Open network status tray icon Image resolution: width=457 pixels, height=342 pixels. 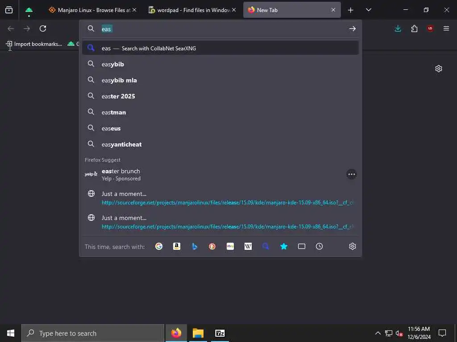[x=389, y=333]
